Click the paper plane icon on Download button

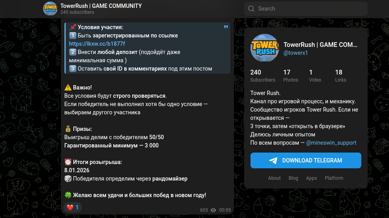pyautogui.click(x=273, y=161)
